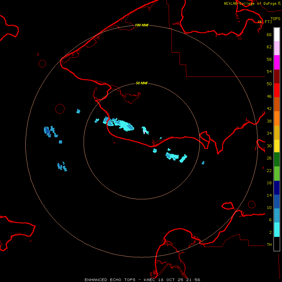The height and width of the screenshot is (282, 282).
Task: Select the '26' legend value
Action: click(269, 158)
